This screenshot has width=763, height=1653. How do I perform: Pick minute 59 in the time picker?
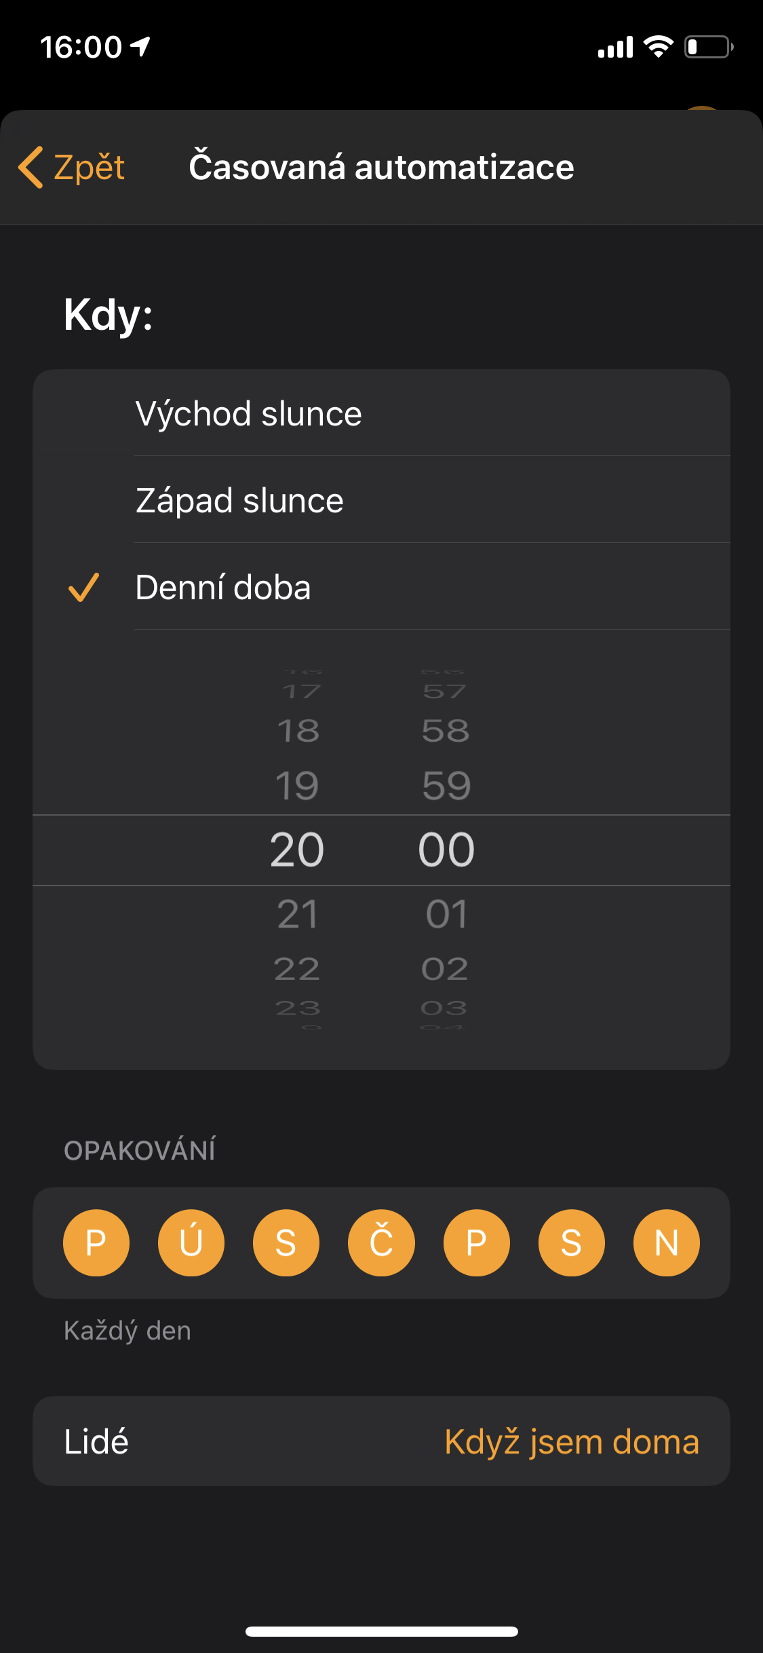tap(446, 786)
